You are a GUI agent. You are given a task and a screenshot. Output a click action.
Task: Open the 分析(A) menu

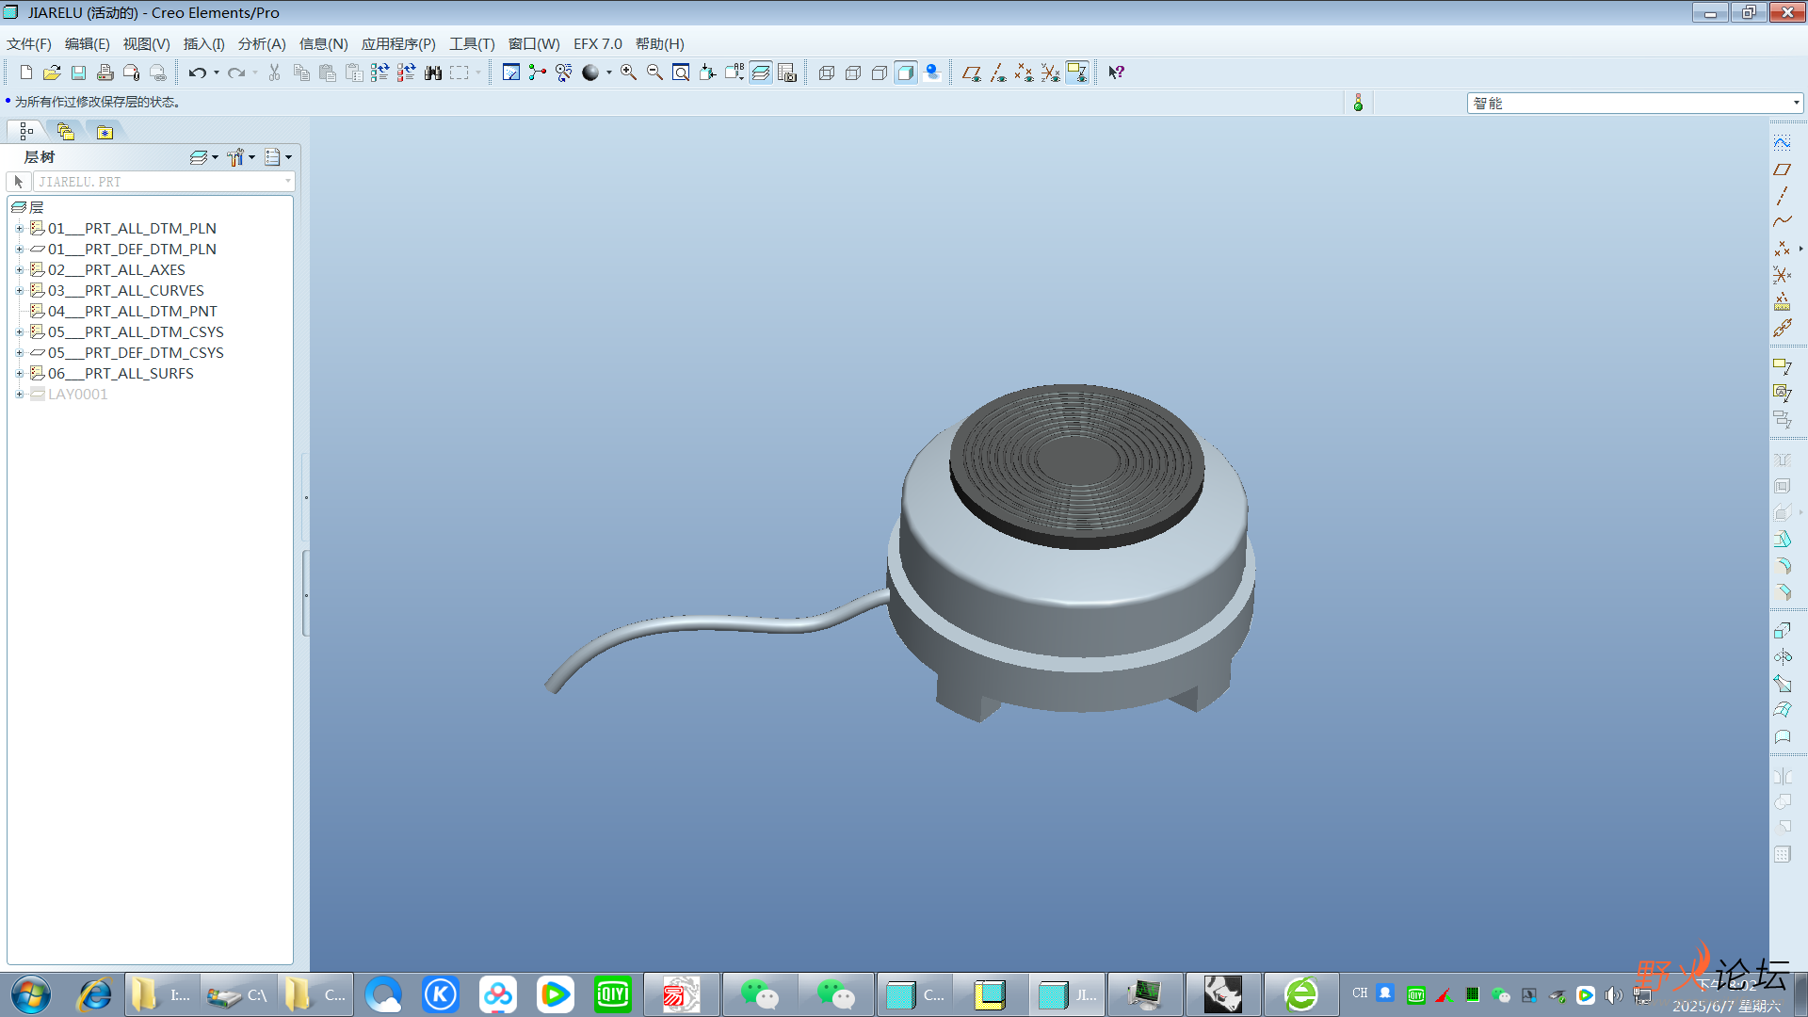coord(262,44)
